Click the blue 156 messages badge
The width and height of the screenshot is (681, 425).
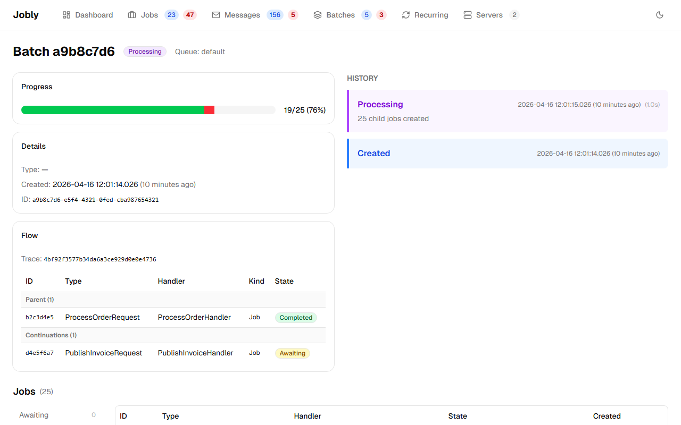[275, 15]
